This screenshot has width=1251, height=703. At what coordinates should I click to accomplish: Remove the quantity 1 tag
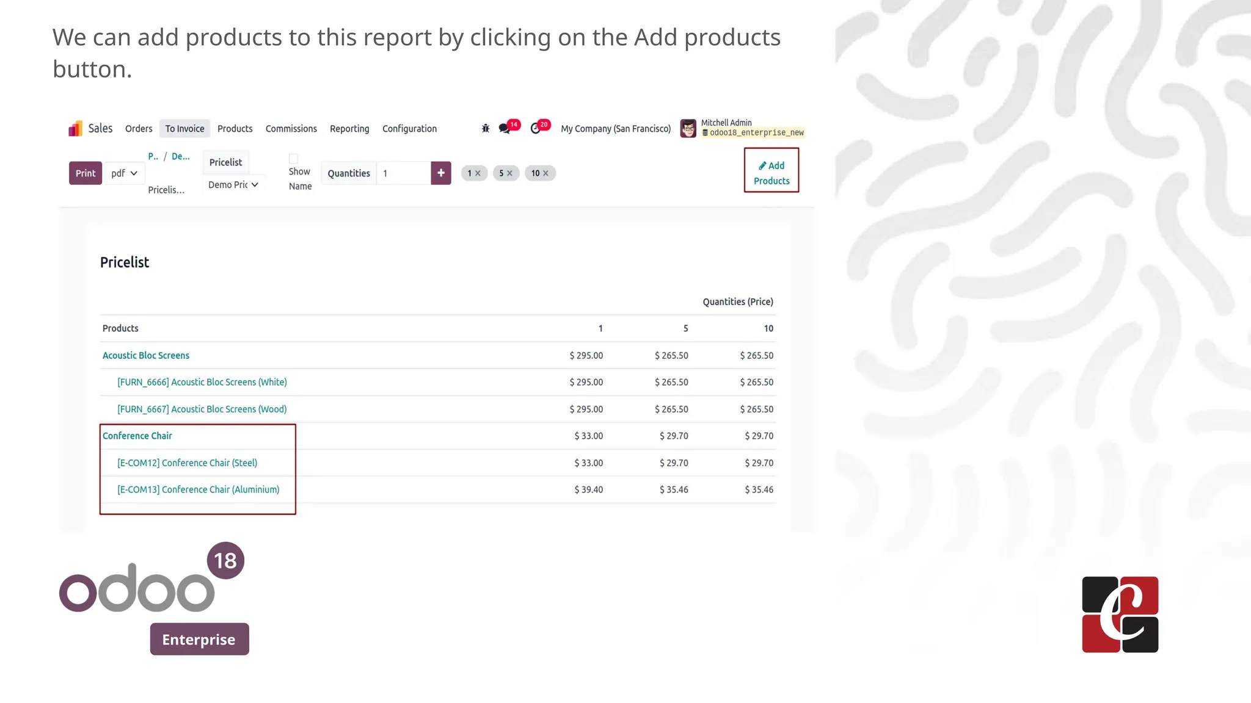tap(478, 173)
